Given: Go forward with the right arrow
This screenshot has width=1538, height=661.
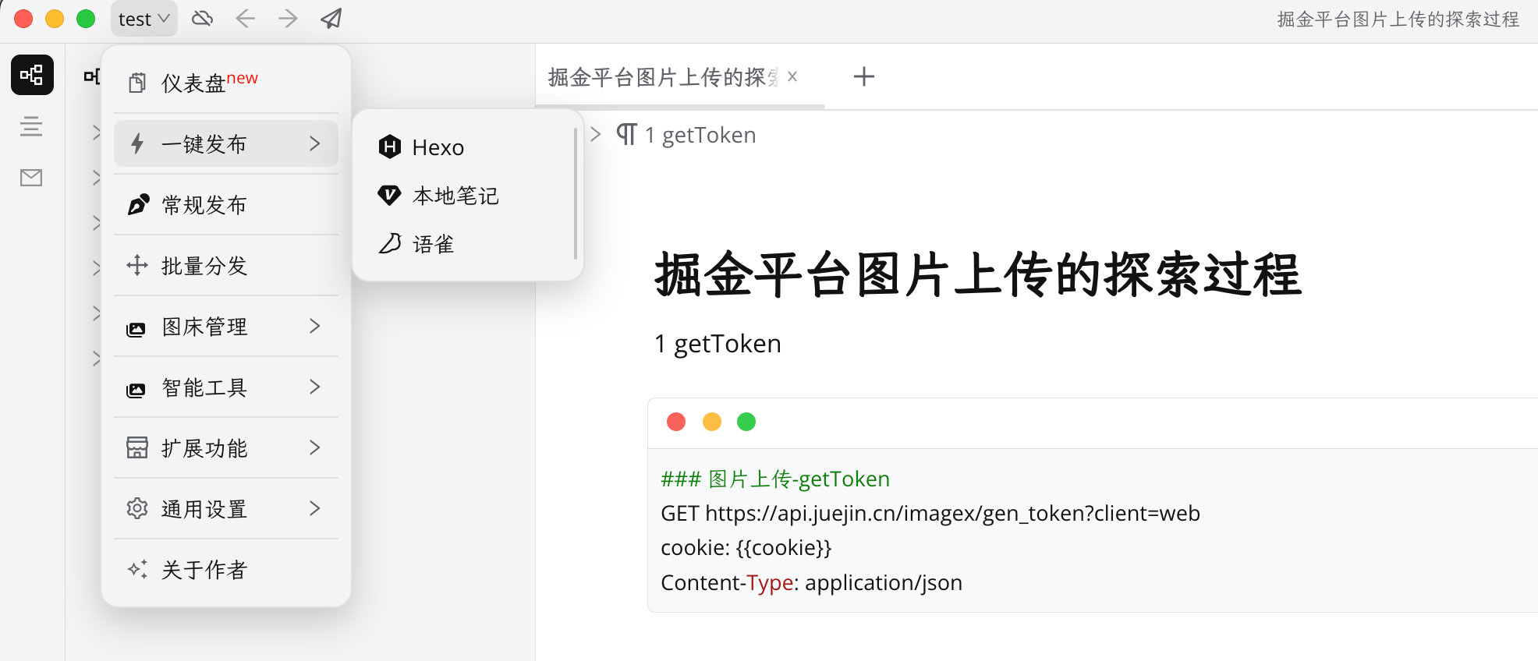Looking at the screenshot, I should (x=288, y=19).
